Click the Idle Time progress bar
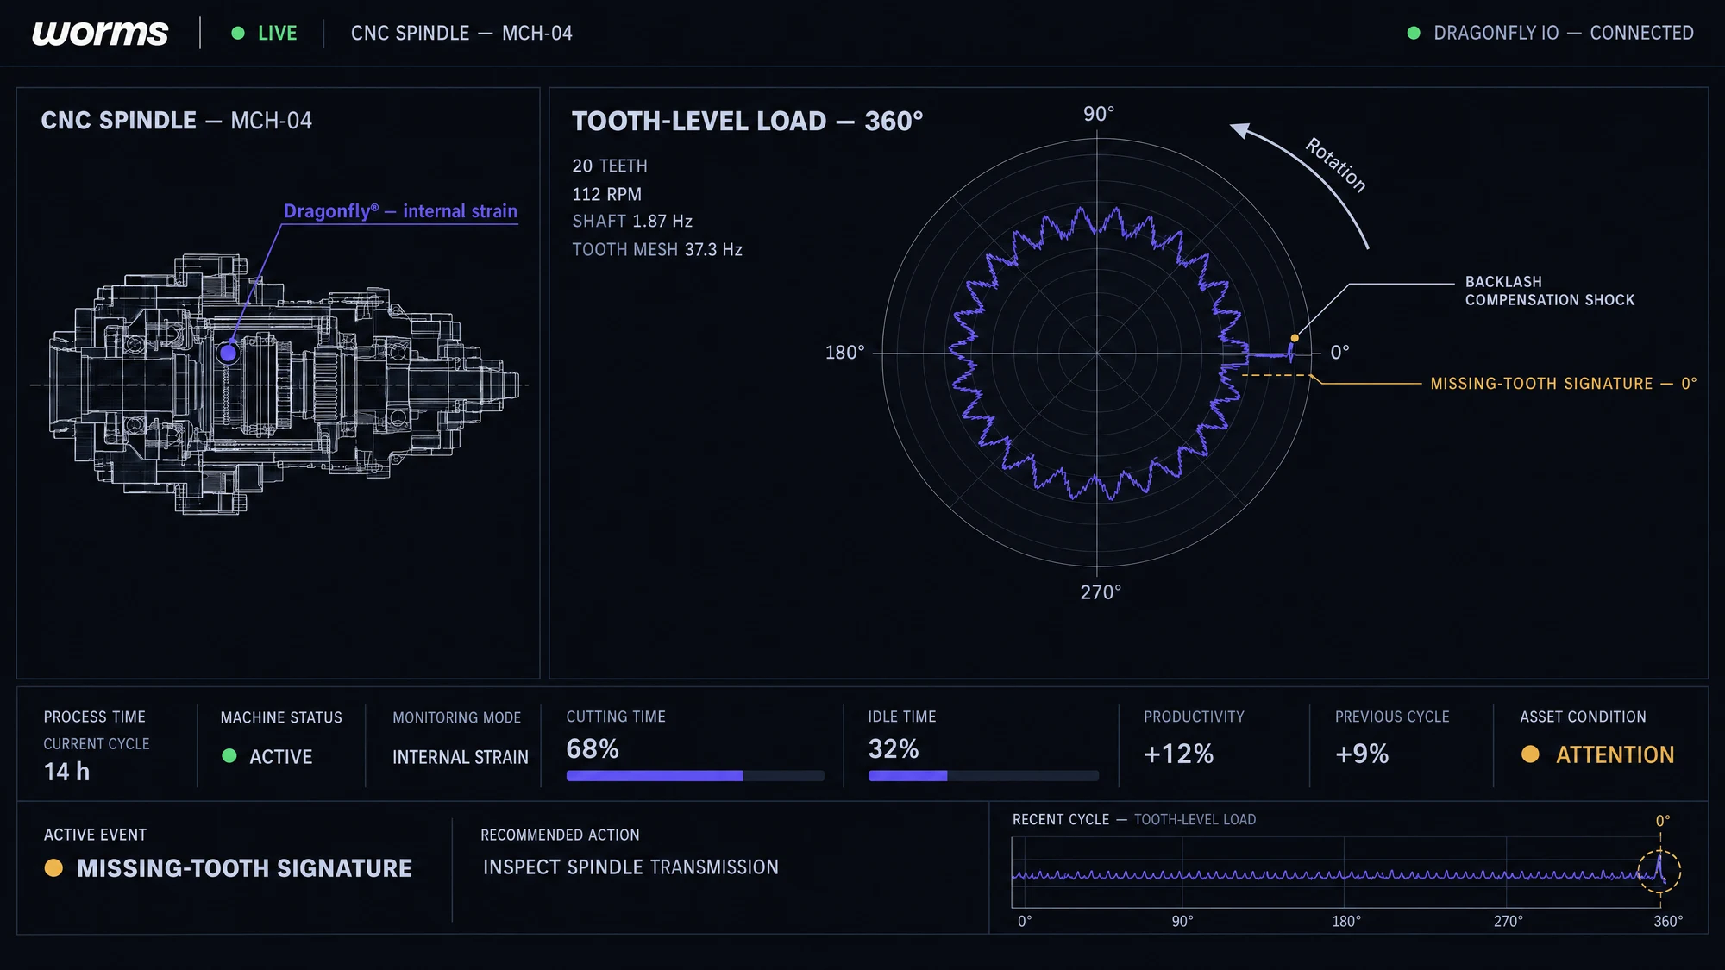 point(983,776)
